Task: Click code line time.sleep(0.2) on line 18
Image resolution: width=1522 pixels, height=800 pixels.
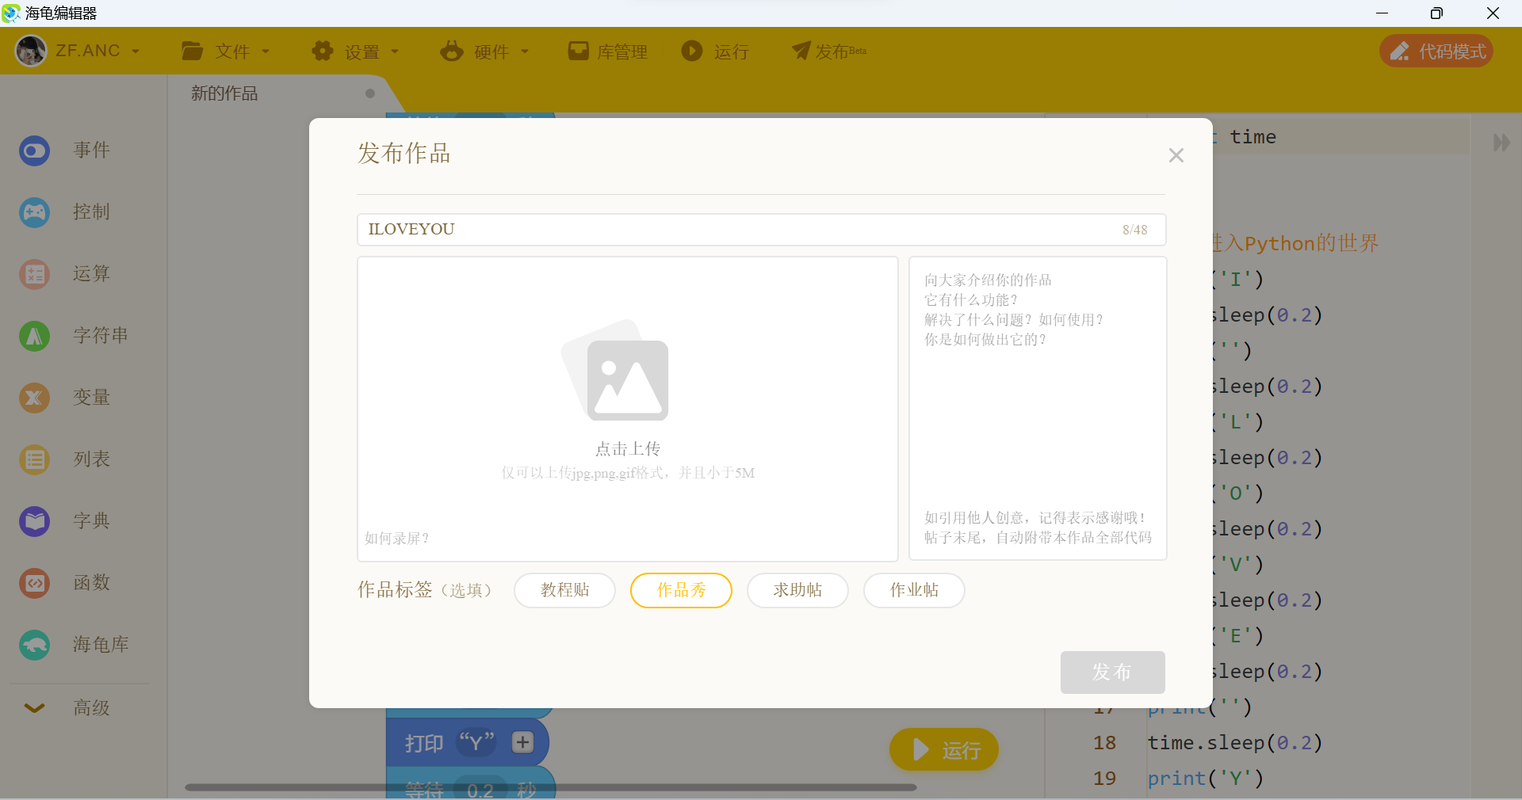Action: coord(1235,743)
